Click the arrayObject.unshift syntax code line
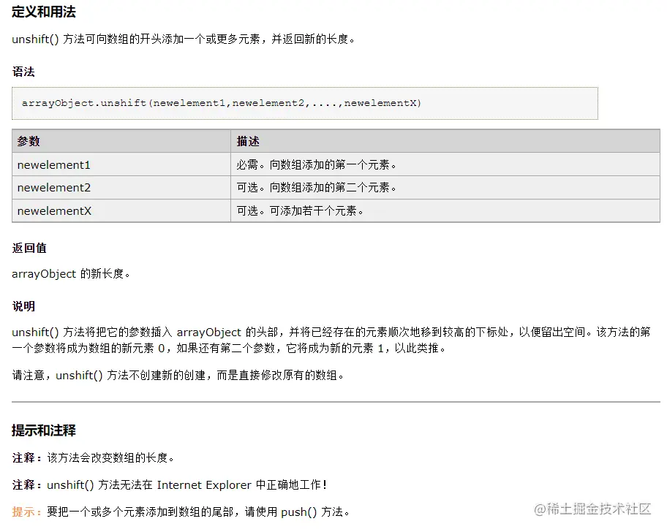This screenshot has width=667, height=532. tap(221, 103)
